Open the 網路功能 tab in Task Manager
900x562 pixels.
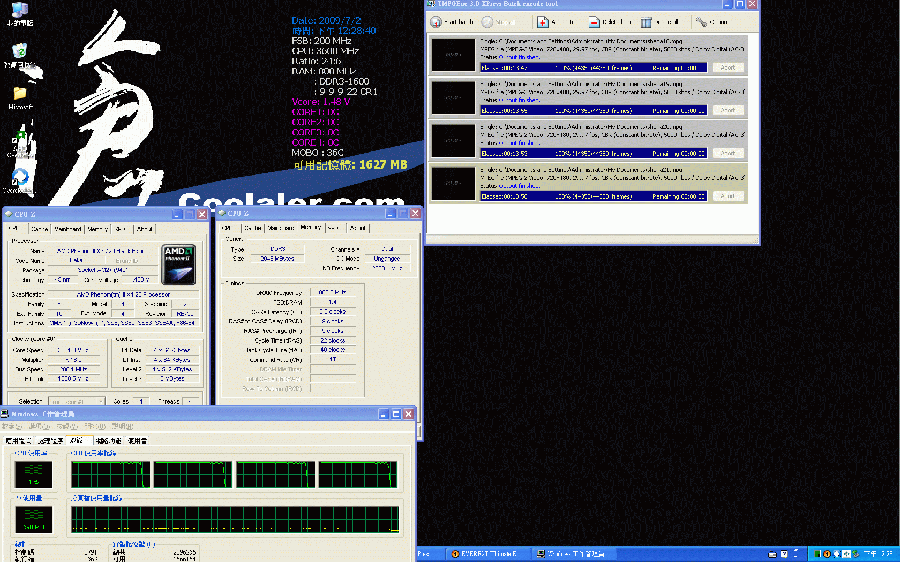click(x=108, y=441)
